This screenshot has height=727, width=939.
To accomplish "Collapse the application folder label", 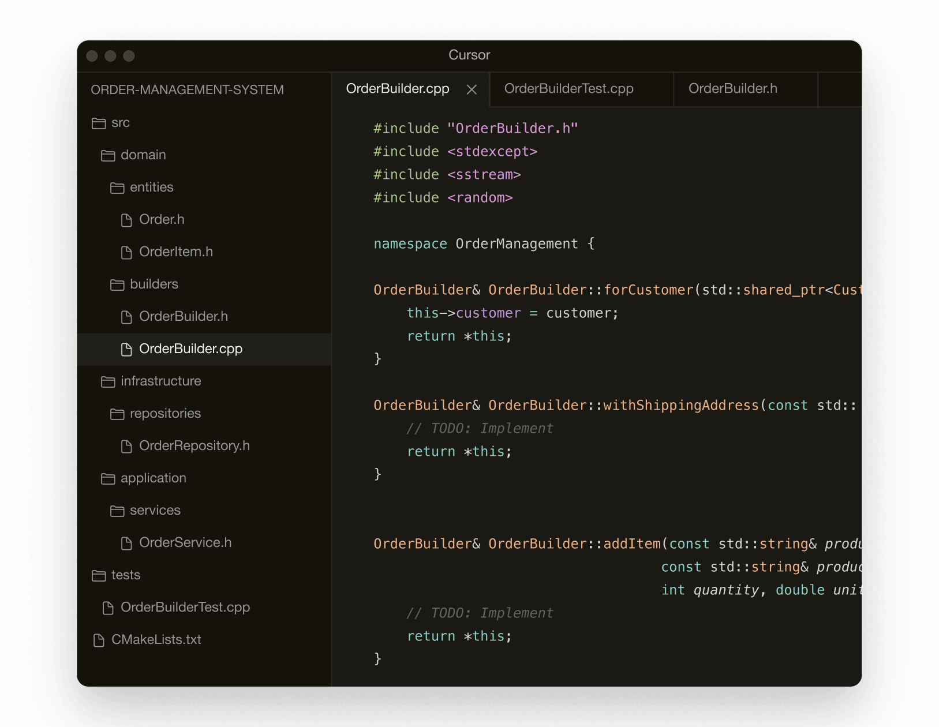I will [154, 478].
